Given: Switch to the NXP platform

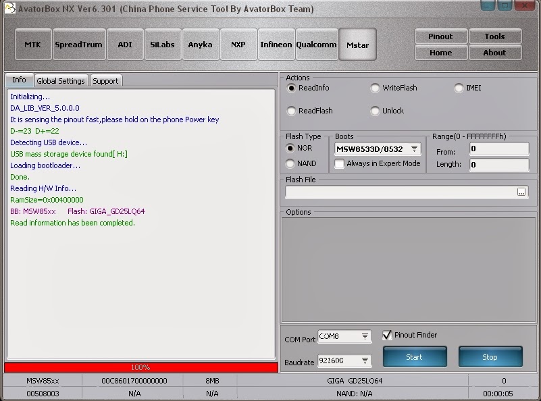Looking at the screenshot, I should [238, 45].
